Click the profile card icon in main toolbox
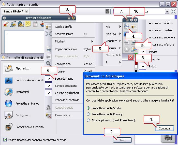 pyautogui.click(x=134, y=27)
